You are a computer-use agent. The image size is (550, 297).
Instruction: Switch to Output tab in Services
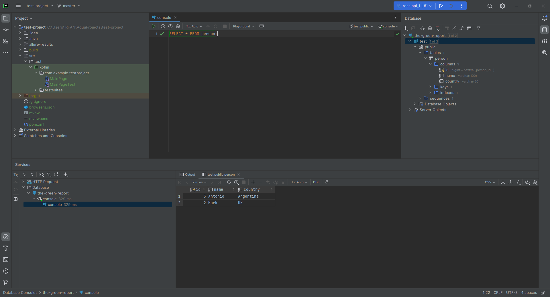point(187,174)
